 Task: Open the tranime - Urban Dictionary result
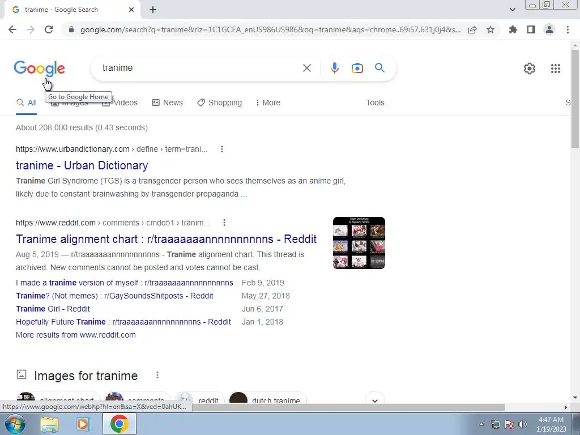82,165
